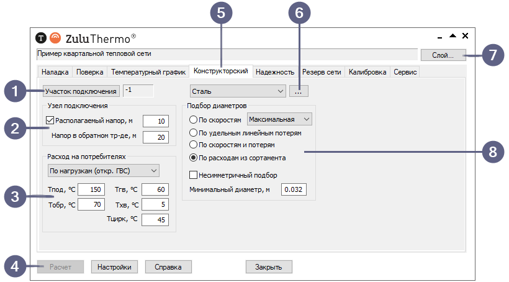This screenshot has height=282, width=509.
Task: Click the maximize triangle icon in title bar
Action: (x=453, y=36)
